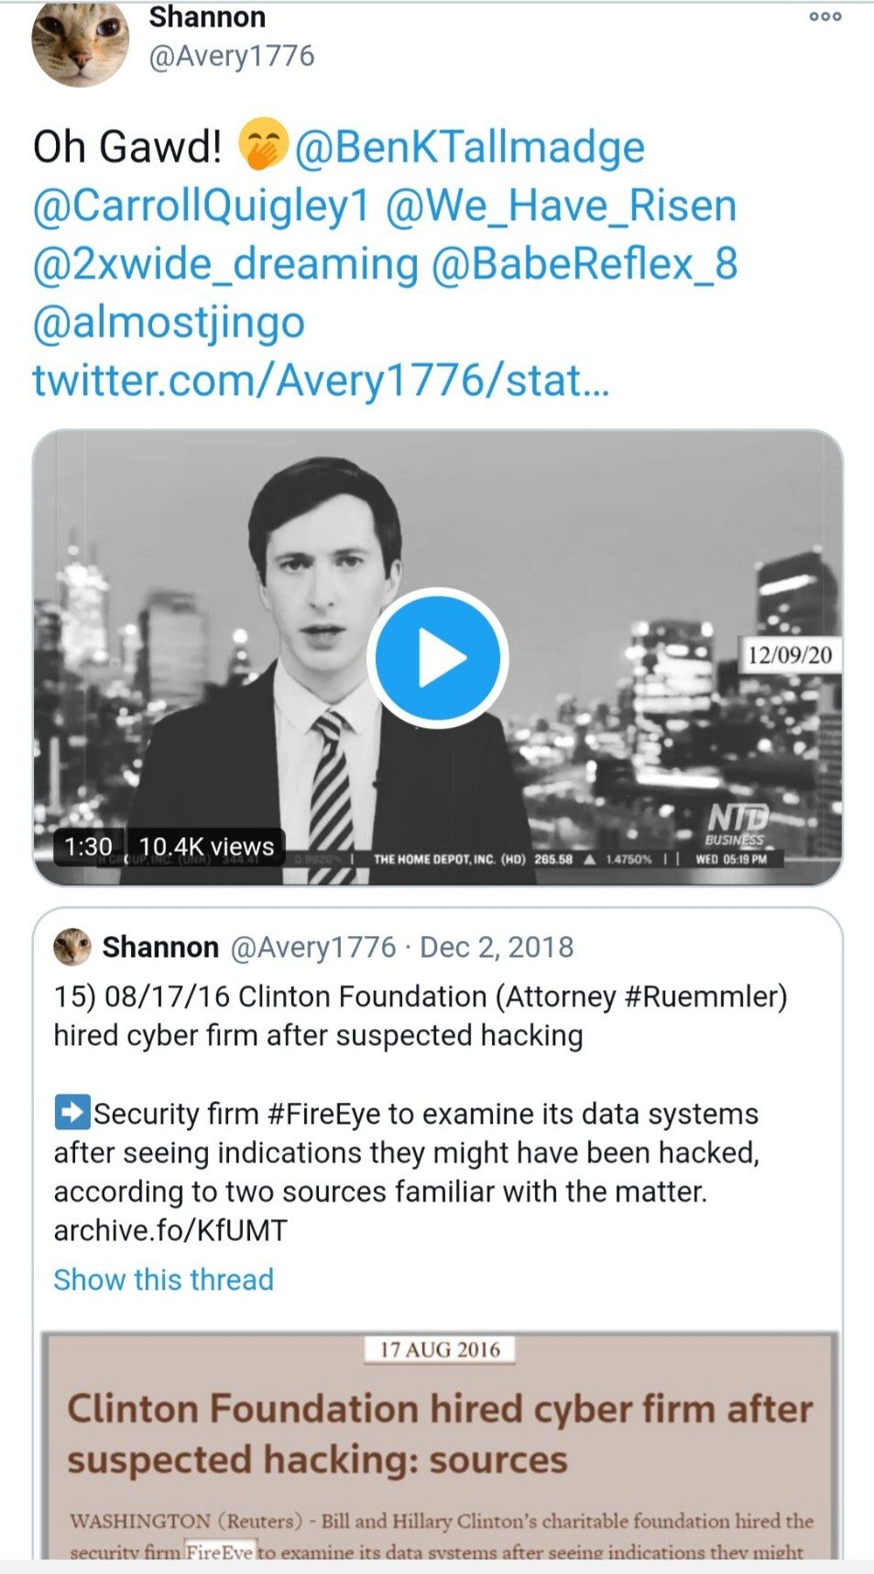Play the embedded news video
The width and height of the screenshot is (874, 1574).
click(438, 657)
